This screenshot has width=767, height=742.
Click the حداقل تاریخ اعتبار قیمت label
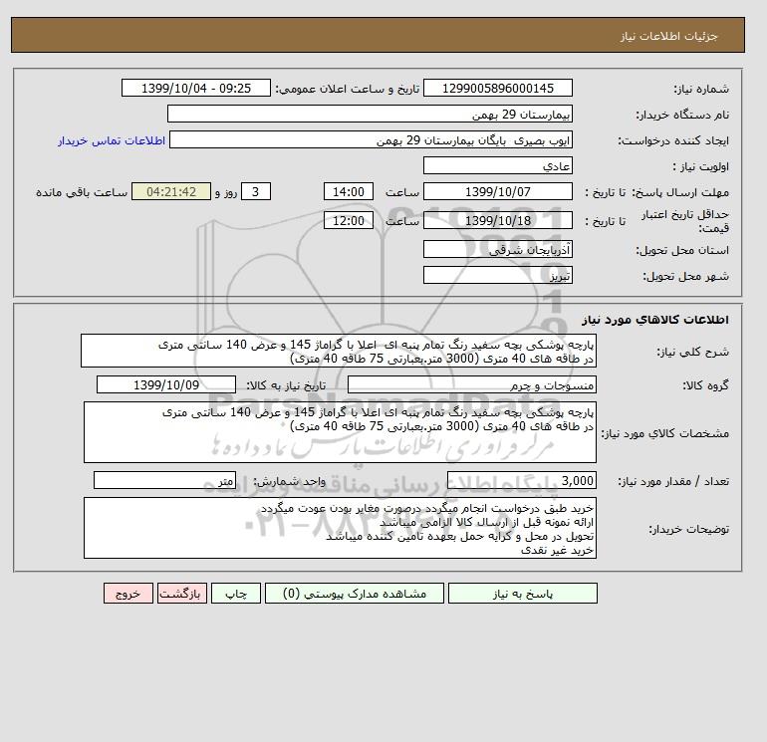click(x=685, y=221)
